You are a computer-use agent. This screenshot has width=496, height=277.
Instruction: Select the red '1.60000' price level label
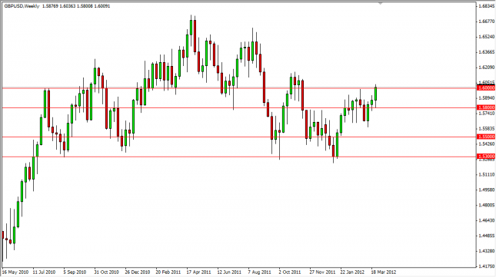click(x=486, y=88)
